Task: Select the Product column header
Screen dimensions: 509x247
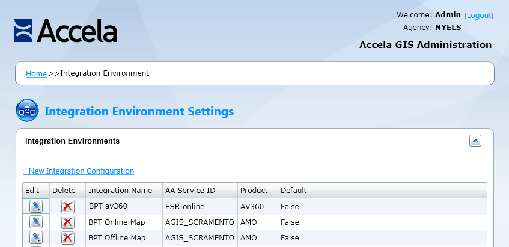Action: (x=254, y=190)
